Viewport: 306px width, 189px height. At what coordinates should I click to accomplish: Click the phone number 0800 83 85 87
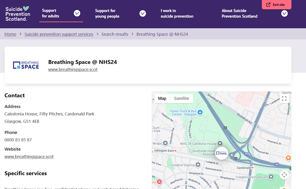point(18,140)
